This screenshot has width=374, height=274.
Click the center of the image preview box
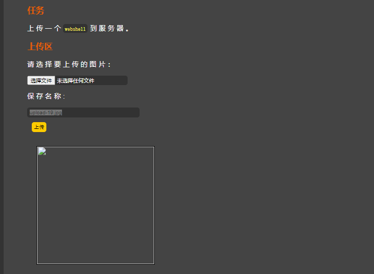coord(95,205)
